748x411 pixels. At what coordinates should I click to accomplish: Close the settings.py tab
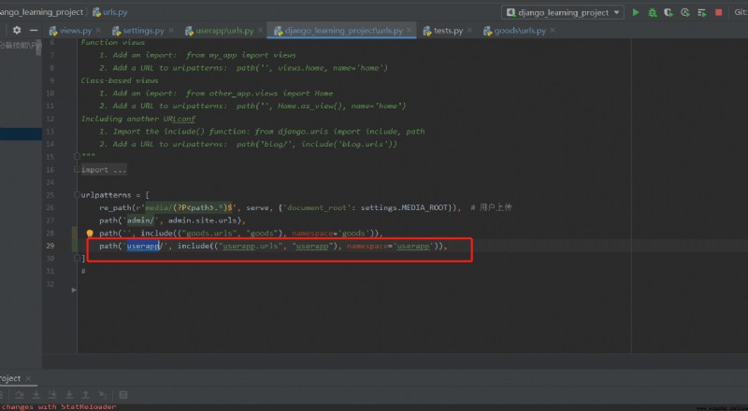171,30
